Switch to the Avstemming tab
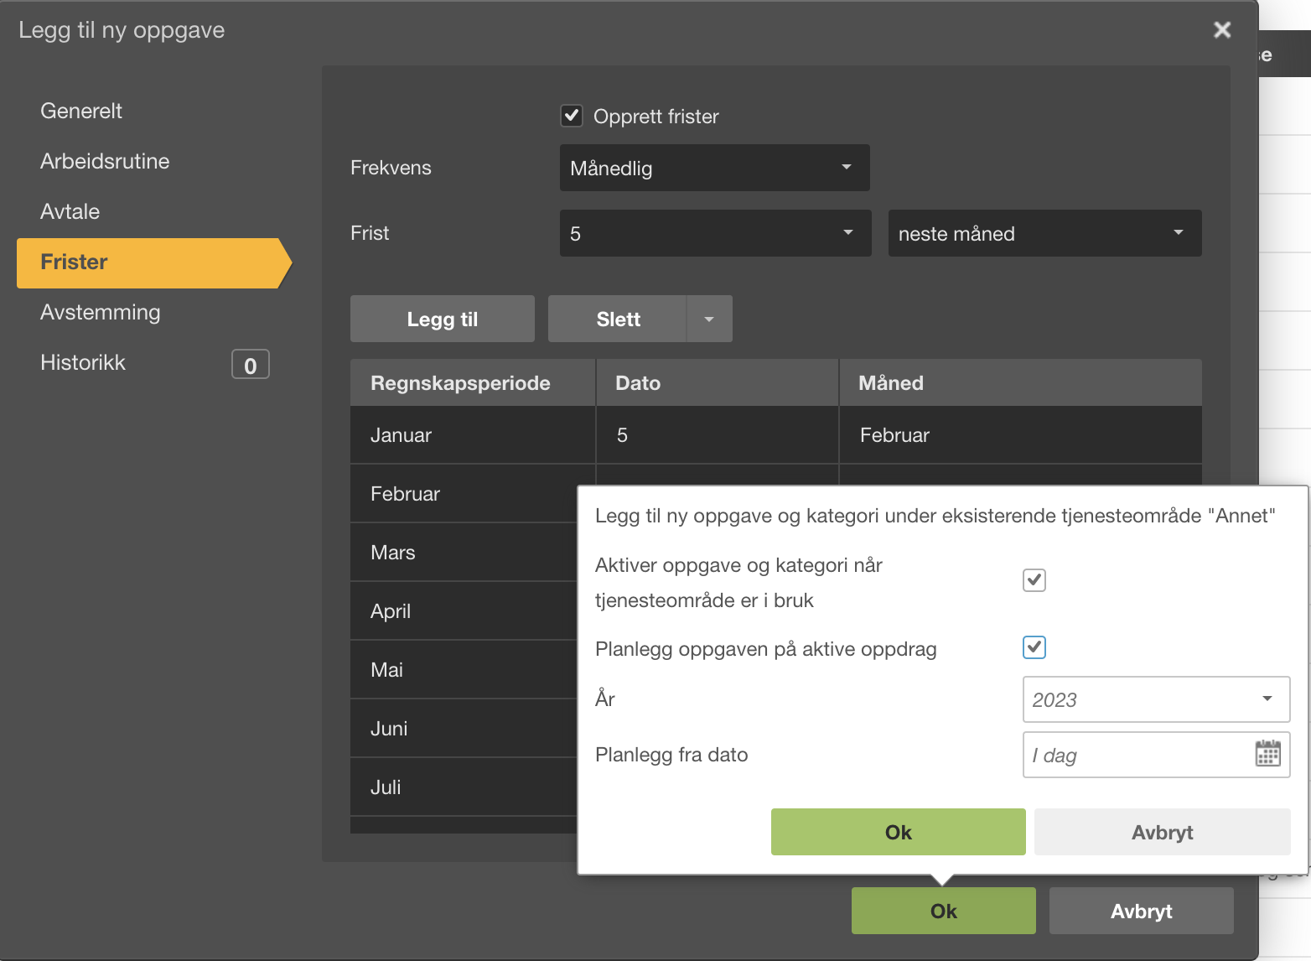 (100, 312)
